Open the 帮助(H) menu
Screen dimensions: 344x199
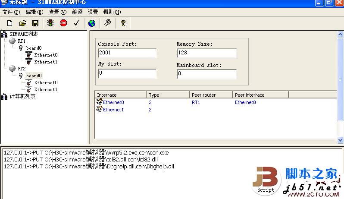(x=112, y=12)
